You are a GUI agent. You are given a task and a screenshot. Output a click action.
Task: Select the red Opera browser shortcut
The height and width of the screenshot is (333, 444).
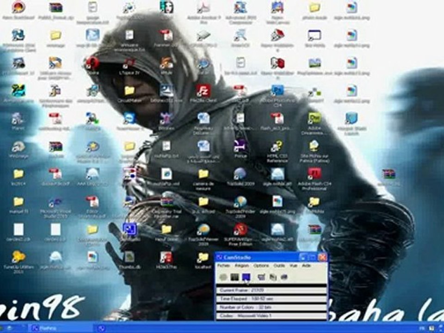tap(92, 66)
